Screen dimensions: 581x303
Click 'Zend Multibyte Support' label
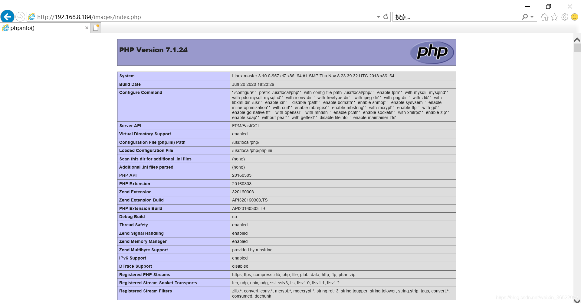143,250
